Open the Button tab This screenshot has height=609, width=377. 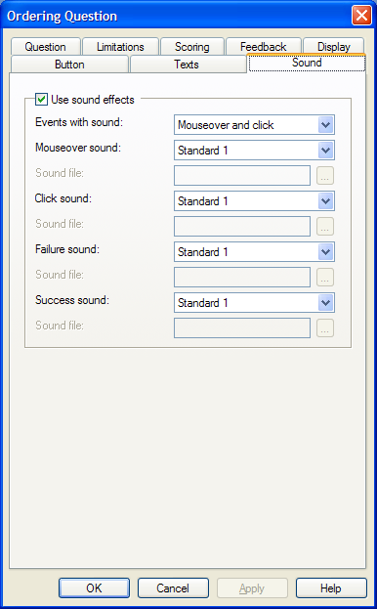pyautogui.click(x=69, y=65)
